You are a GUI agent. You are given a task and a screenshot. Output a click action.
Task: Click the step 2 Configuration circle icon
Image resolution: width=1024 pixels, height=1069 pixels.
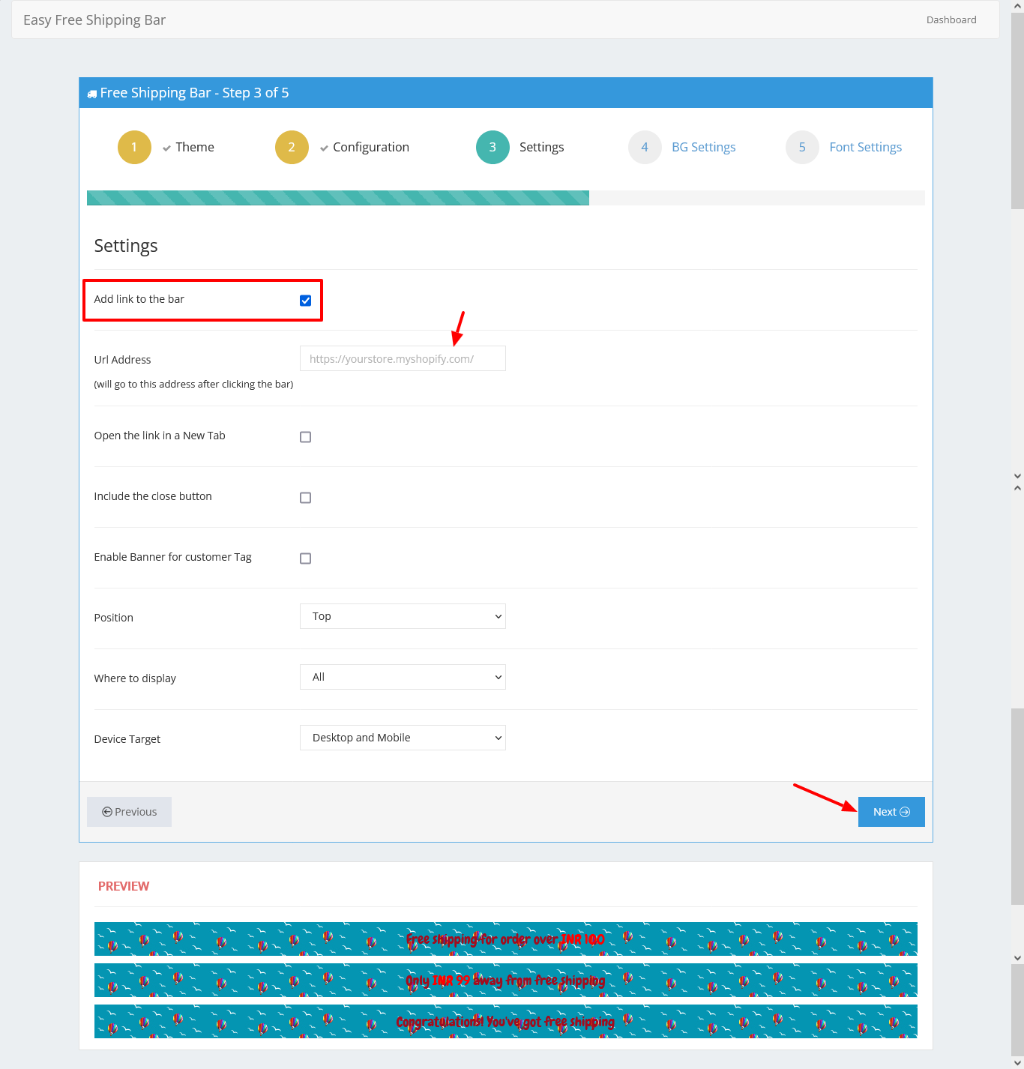[292, 147]
